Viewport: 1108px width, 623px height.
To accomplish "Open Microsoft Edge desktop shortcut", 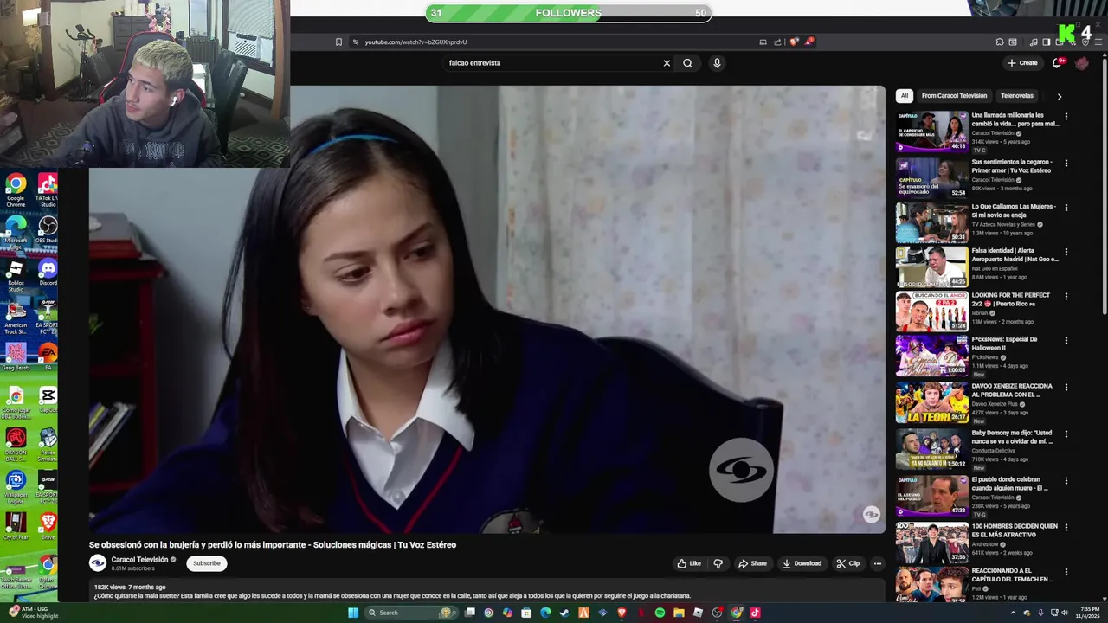I will click(x=16, y=232).
